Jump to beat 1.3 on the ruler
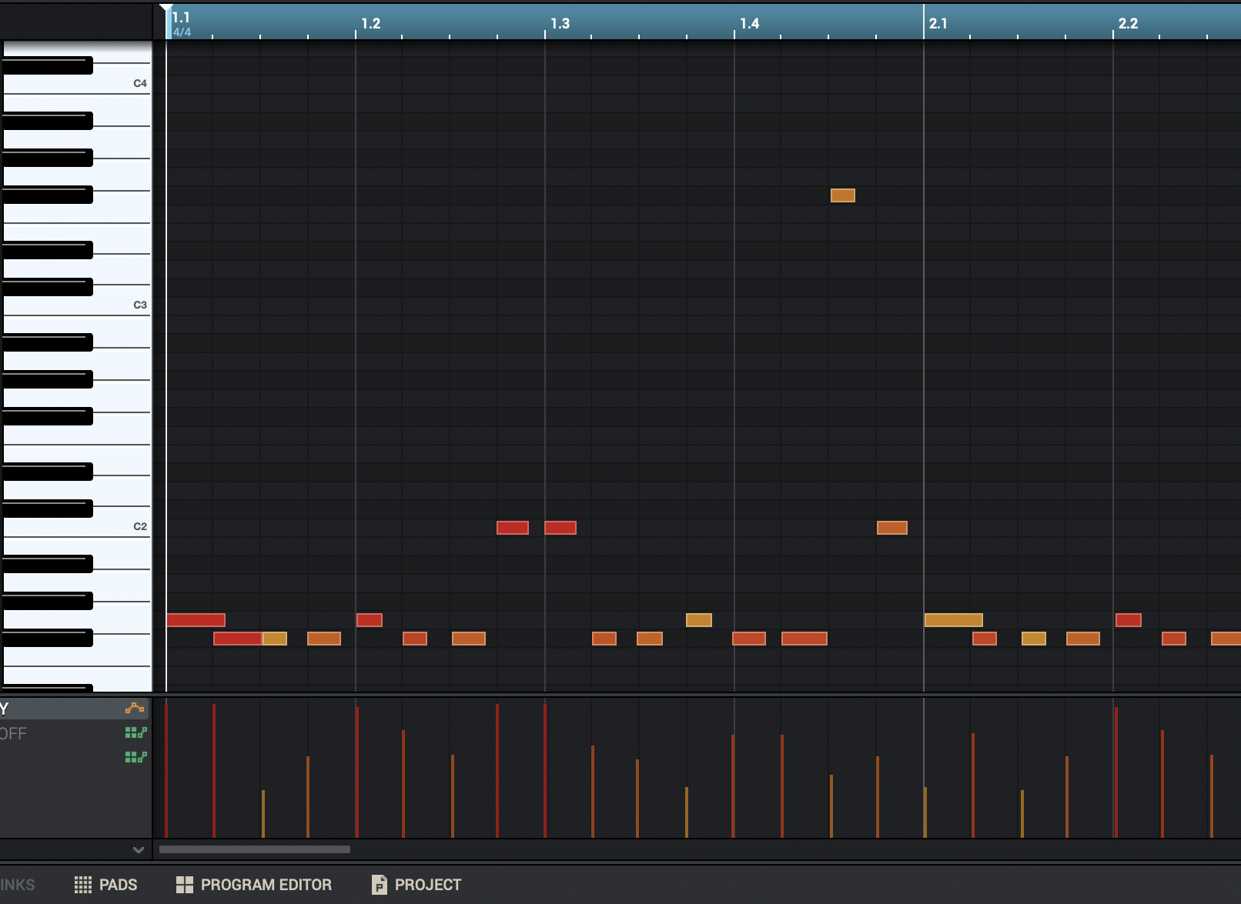 click(560, 23)
